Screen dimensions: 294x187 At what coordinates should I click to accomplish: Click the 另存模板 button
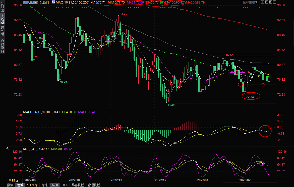pos(78,185)
